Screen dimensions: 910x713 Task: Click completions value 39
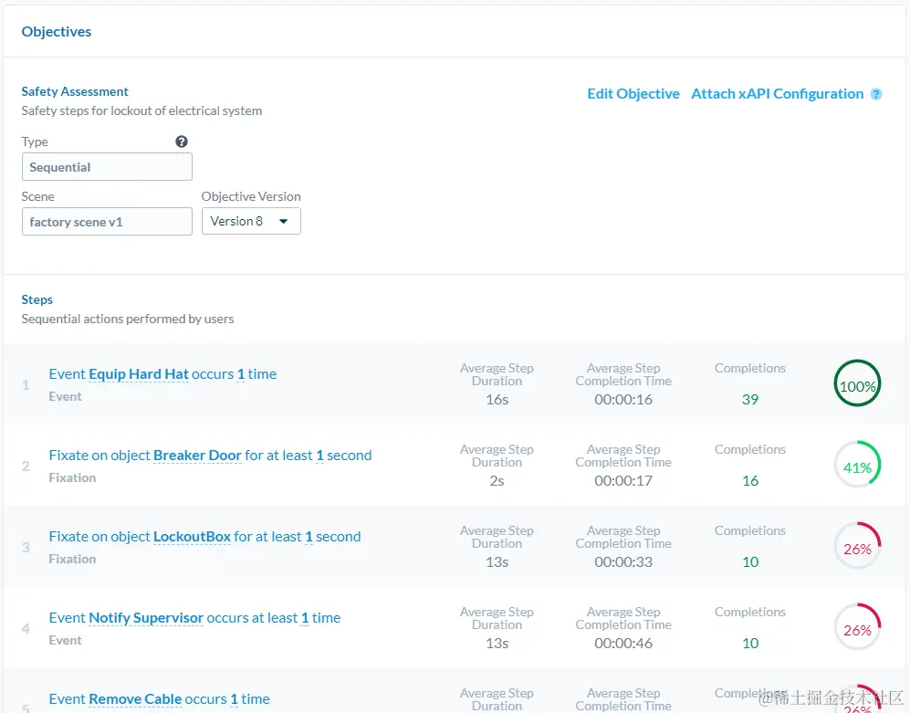point(750,400)
